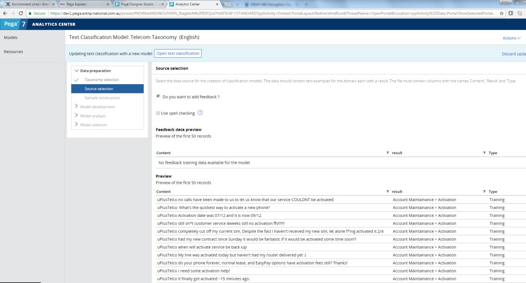
Task: Select row 'still sh*t customer service 4weeks'
Action: (x=341, y=223)
